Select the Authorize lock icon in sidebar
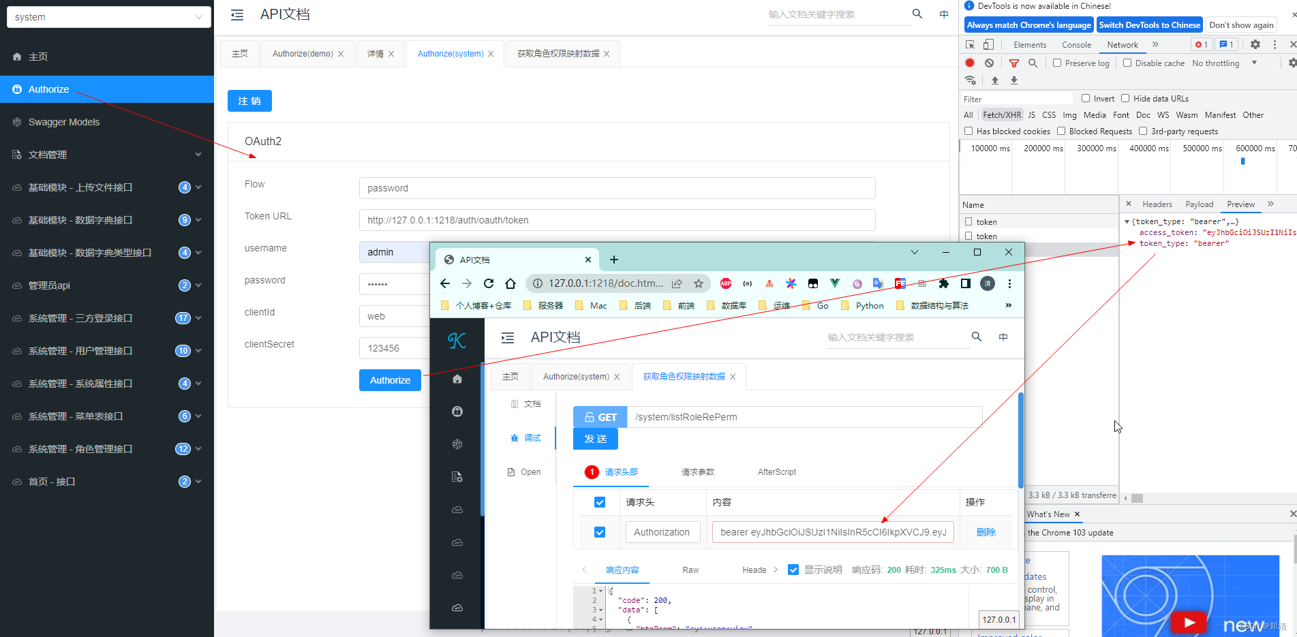Image resolution: width=1297 pixels, height=637 pixels. click(x=17, y=89)
